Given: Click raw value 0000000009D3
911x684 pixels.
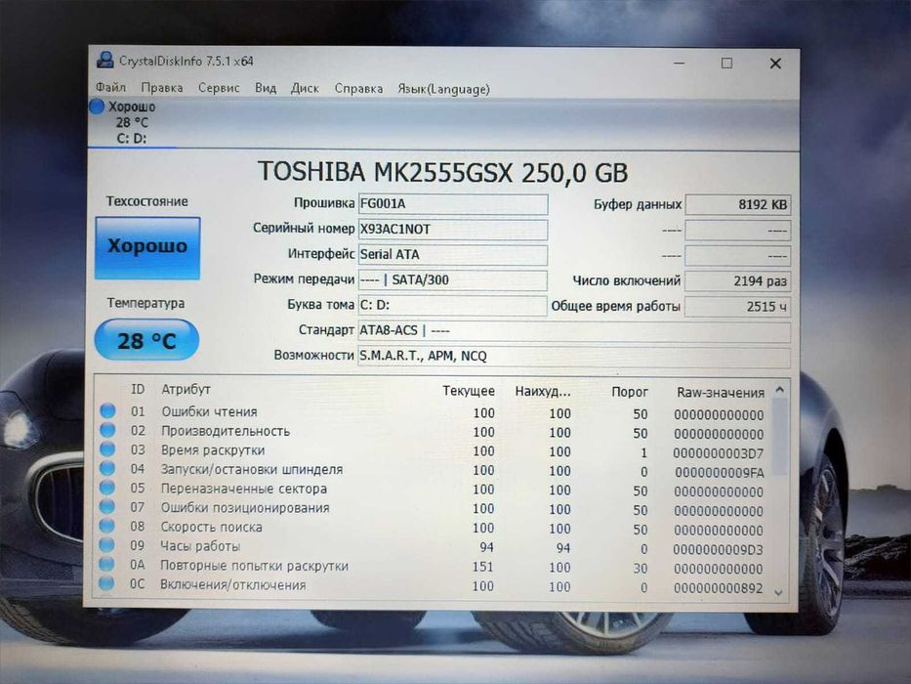Looking at the screenshot, I should coord(718,549).
